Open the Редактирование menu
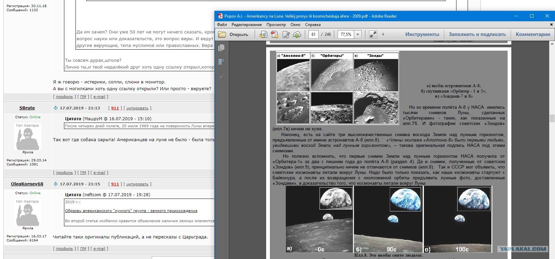 coord(247,25)
